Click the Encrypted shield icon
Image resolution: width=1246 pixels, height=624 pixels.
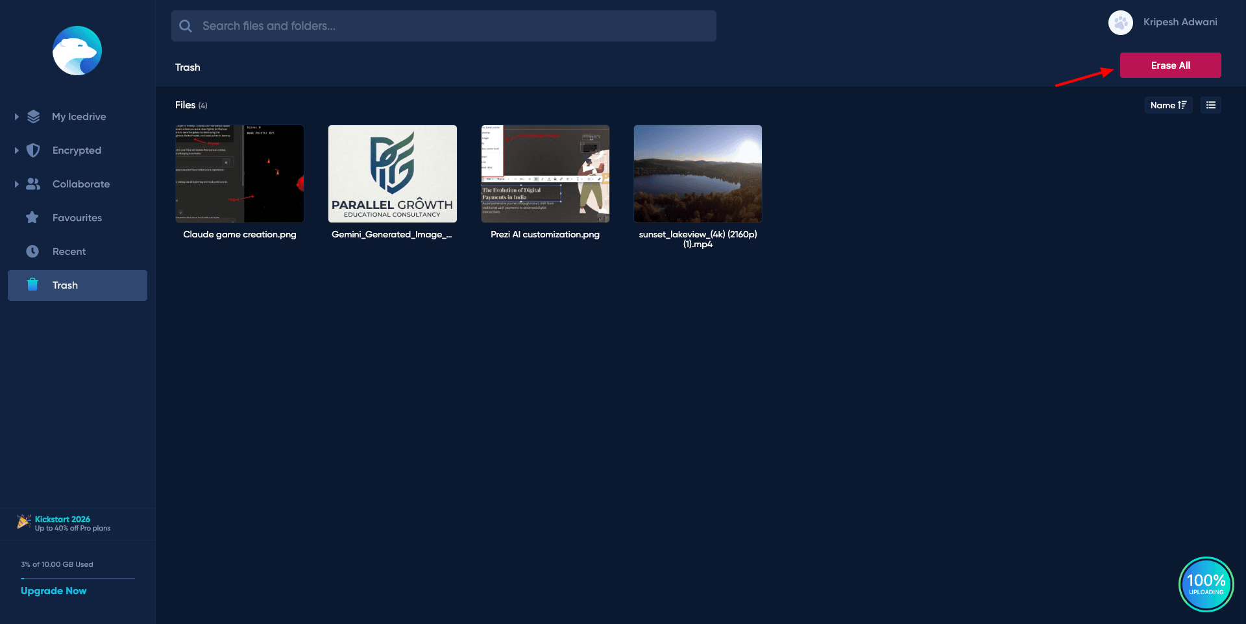pyautogui.click(x=33, y=150)
